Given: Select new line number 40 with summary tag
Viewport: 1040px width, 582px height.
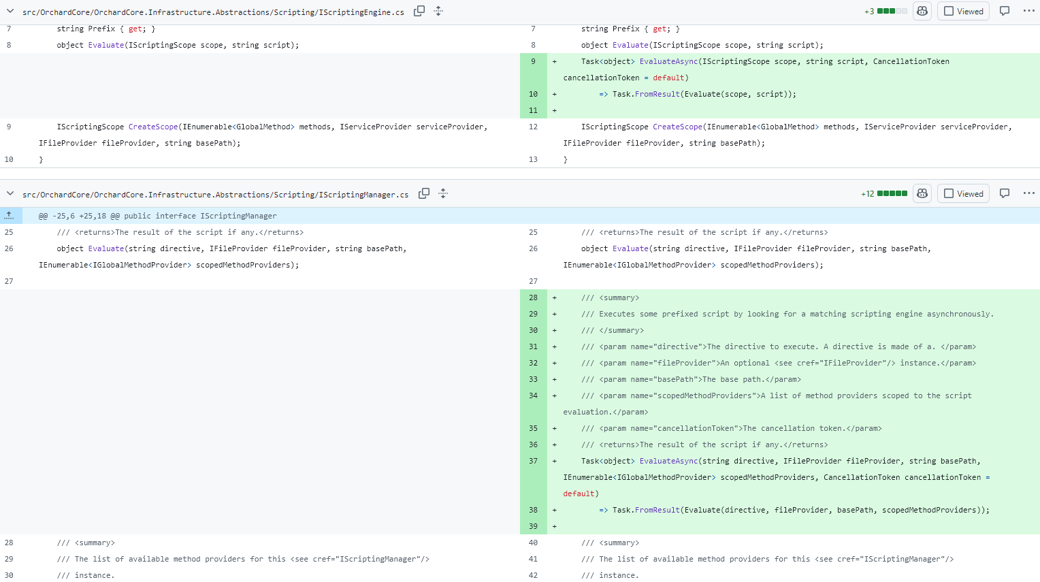Looking at the screenshot, I should [x=534, y=543].
